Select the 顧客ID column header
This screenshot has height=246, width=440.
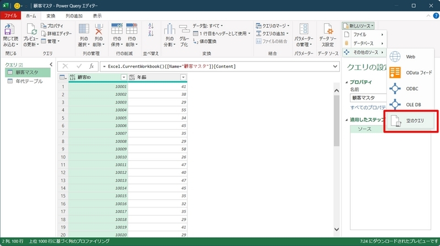pyautogui.click(x=98, y=77)
